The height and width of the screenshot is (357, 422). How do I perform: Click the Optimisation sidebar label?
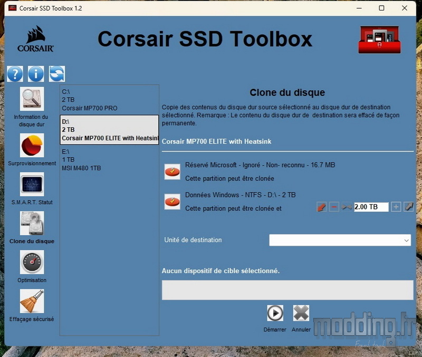tap(32, 280)
